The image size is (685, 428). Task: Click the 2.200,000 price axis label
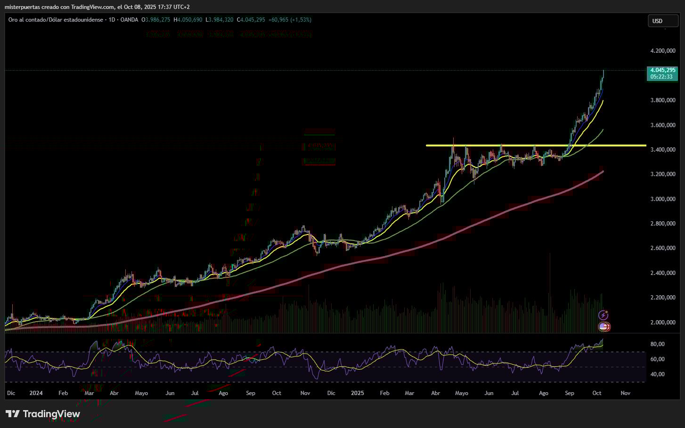pyautogui.click(x=663, y=298)
